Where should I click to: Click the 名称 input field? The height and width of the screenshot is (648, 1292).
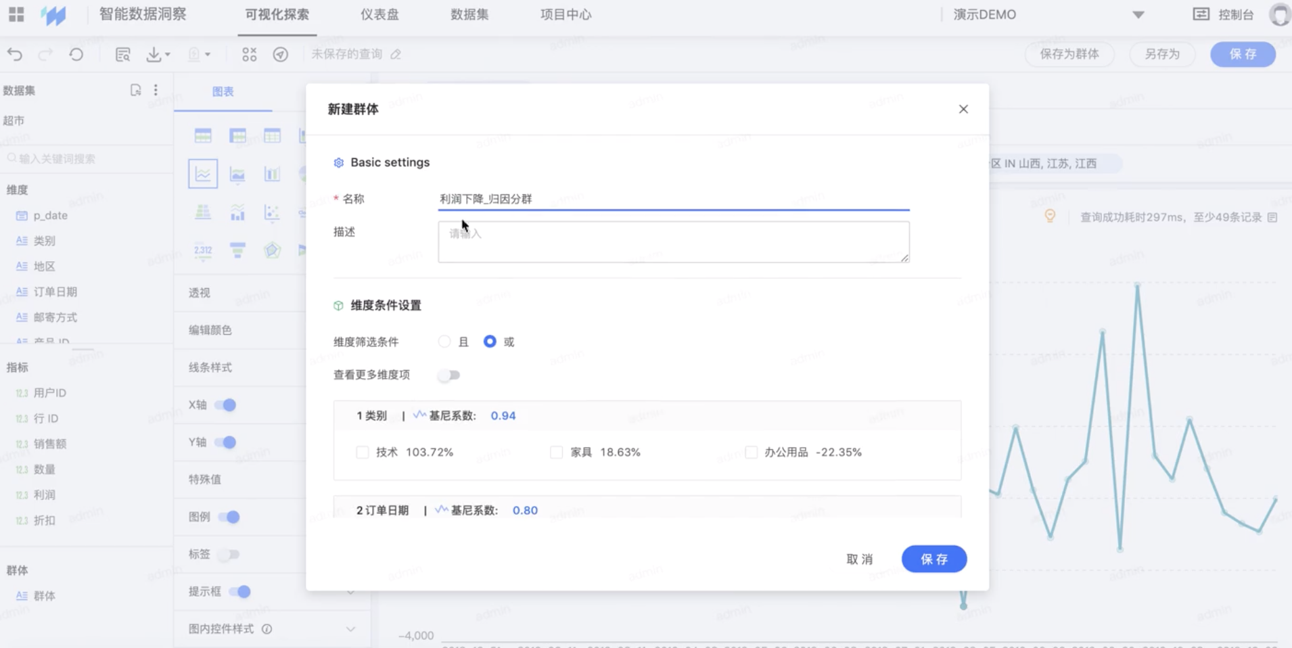click(x=674, y=199)
